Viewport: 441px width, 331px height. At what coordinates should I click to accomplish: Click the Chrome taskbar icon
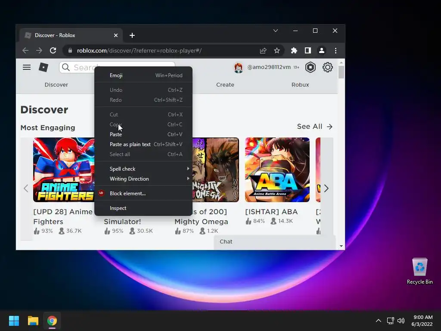pos(52,321)
